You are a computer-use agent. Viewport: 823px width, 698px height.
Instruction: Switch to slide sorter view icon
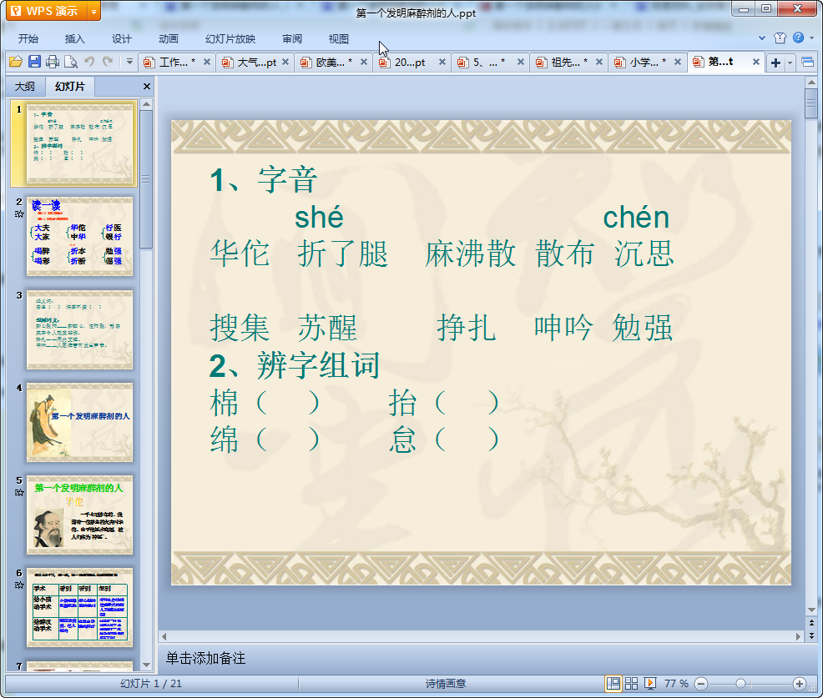pos(632,683)
